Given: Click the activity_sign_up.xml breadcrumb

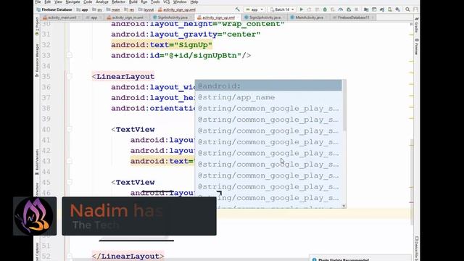Looking at the screenshot, I should (x=177, y=9).
